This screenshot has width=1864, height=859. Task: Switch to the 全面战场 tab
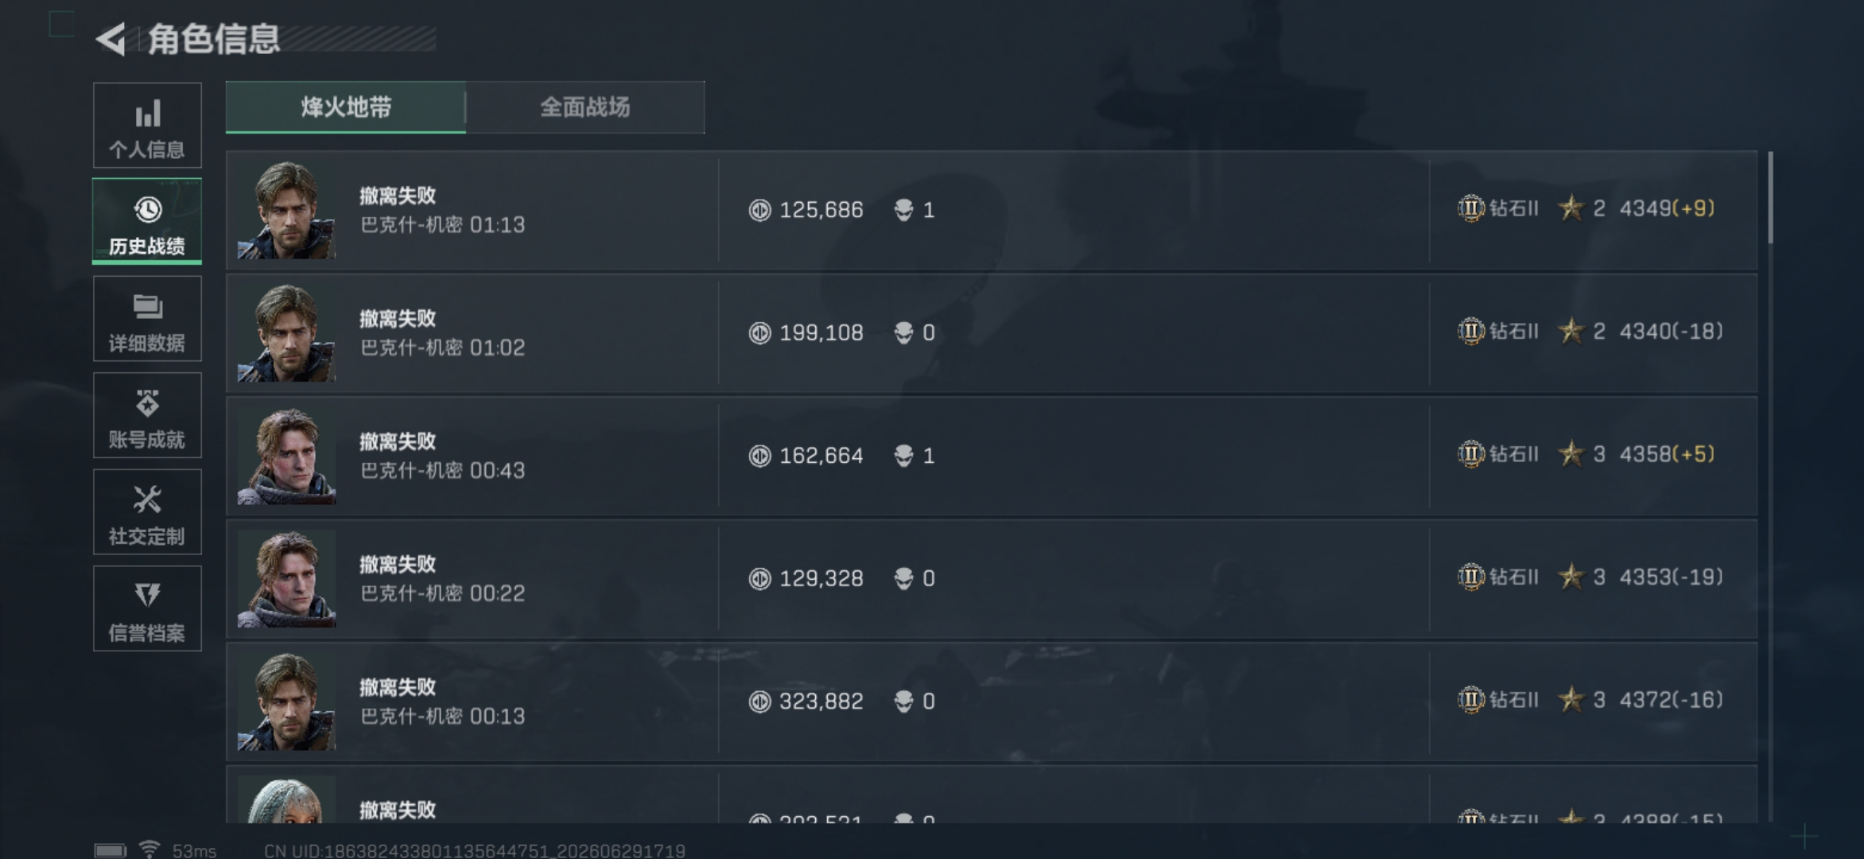[585, 107]
